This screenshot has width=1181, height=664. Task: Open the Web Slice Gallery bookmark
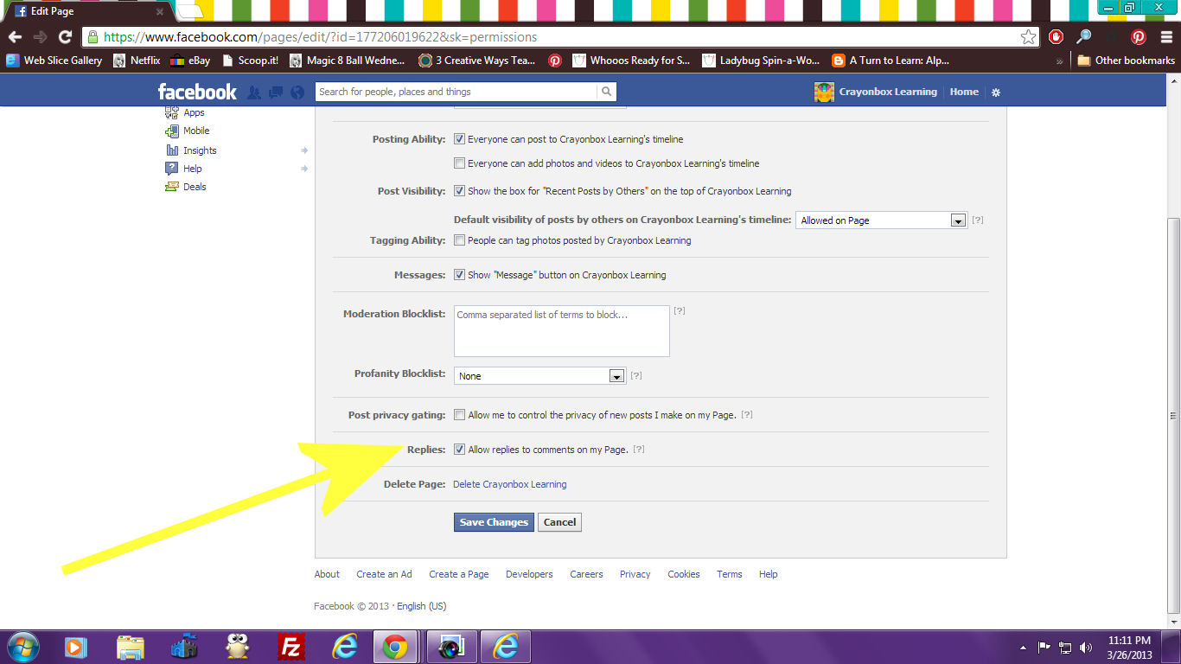click(x=54, y=61)
